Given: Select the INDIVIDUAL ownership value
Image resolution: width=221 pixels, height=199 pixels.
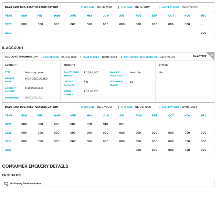Looking at the screenshot, I should point(33,98).
